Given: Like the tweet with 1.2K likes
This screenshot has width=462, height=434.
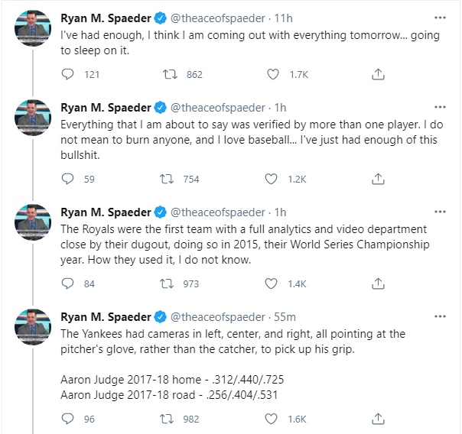Looking at the screenshot, I should pyautogui.click(x=273, y=179).
